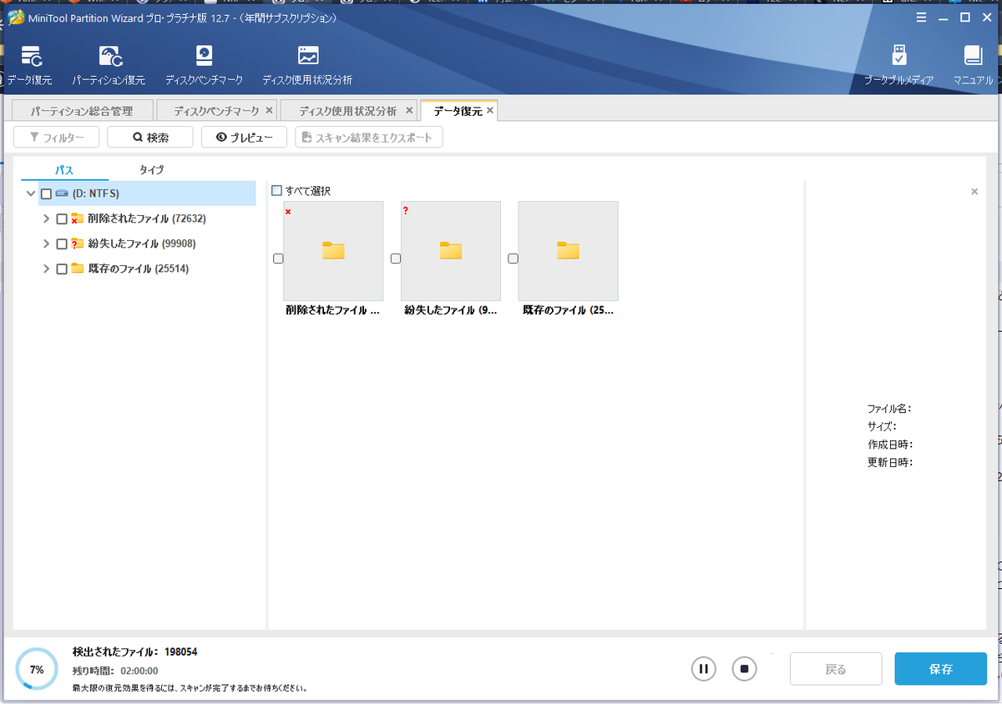Click the プレビュー button
Image resolution: width=1002 pixels, height=704 pixels.
(x=244, y=138)
